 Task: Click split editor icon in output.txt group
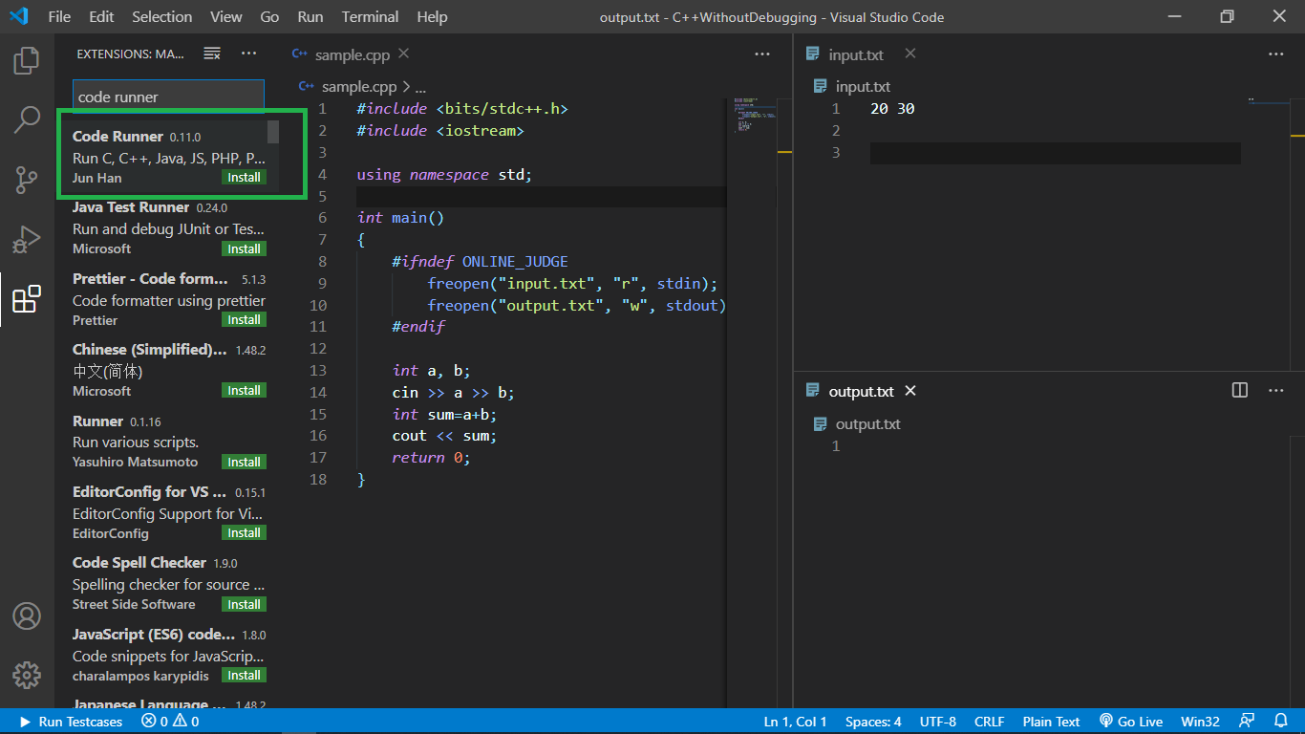coord(1240,390)
